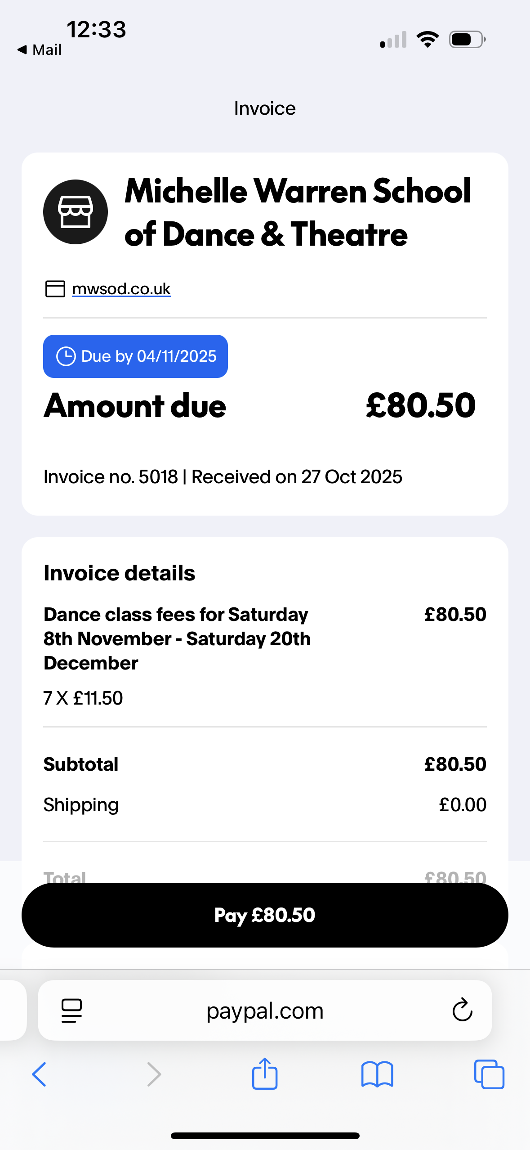Tap the Amount due £80.50 total
530x1150 pixels.
point(420,405)
